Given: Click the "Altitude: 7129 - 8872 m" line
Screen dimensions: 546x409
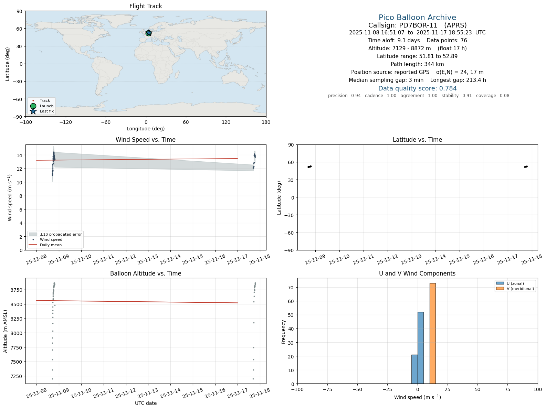Looking at the screenshot, I should [x=417, y=49].
